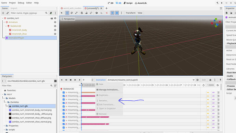236x133 pixels.
Task: Select the Move mode tool in toolbar
Action: click(67, 13)
